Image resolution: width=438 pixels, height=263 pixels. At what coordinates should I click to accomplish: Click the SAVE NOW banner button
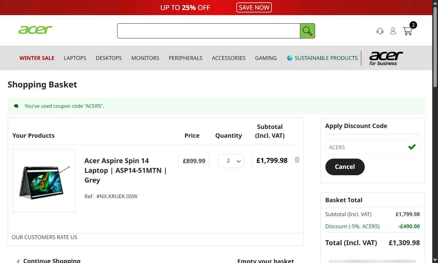pos(254,8)
